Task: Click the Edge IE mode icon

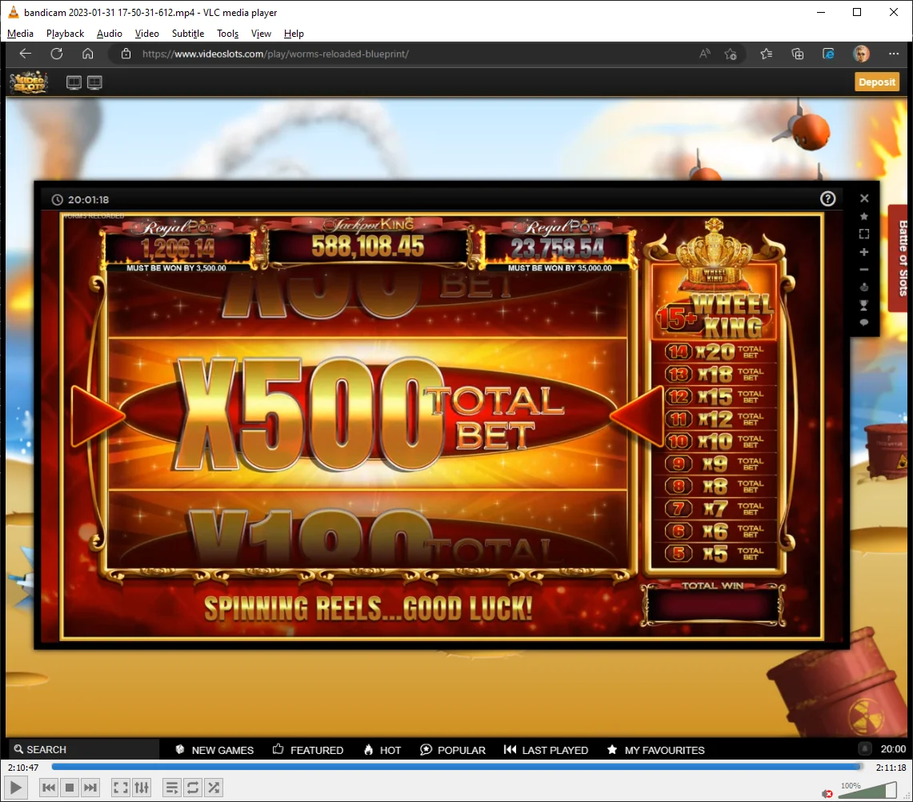Action: 828,54
